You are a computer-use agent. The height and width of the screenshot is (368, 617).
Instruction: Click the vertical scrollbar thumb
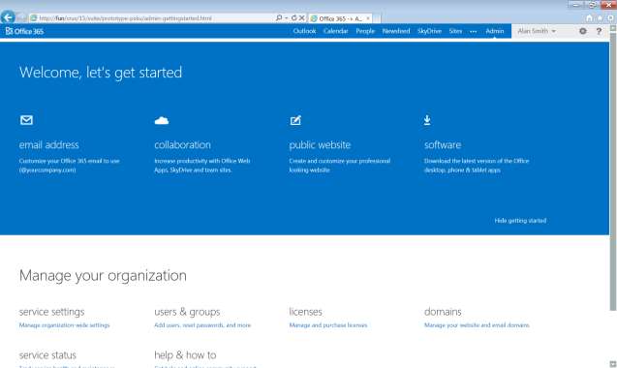[x=613, y=171]
